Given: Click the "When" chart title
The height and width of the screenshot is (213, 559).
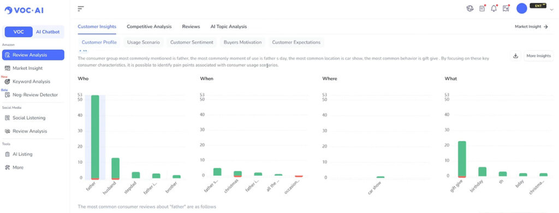Looking at the screenshot, I should click(207, 79).
